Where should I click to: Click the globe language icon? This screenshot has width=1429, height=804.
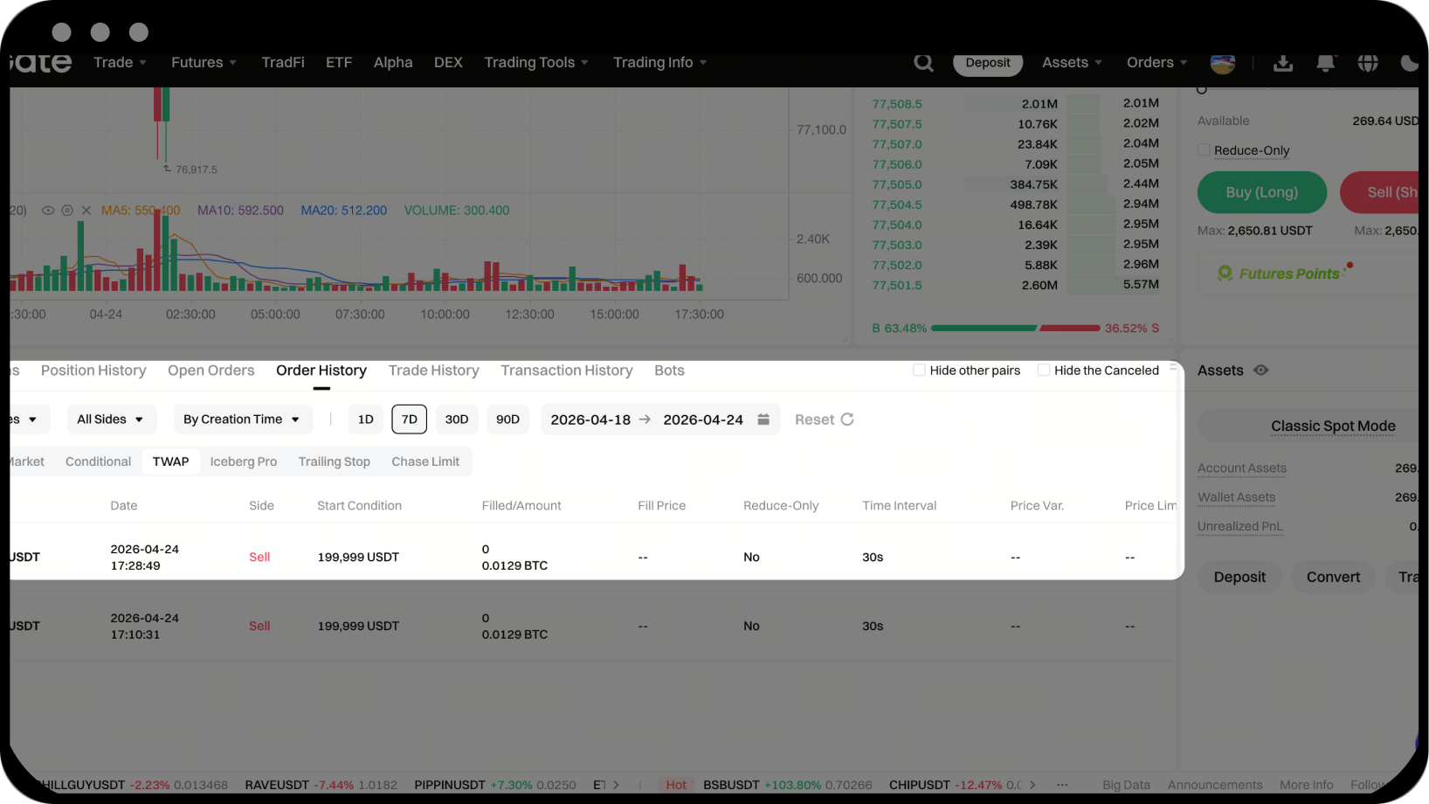coord(1368,63)
